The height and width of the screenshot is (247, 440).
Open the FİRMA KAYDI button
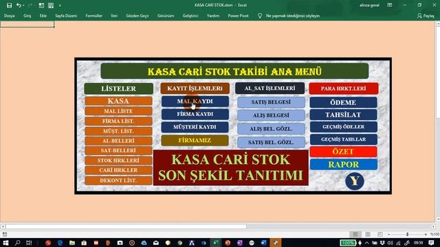[195, 115]
